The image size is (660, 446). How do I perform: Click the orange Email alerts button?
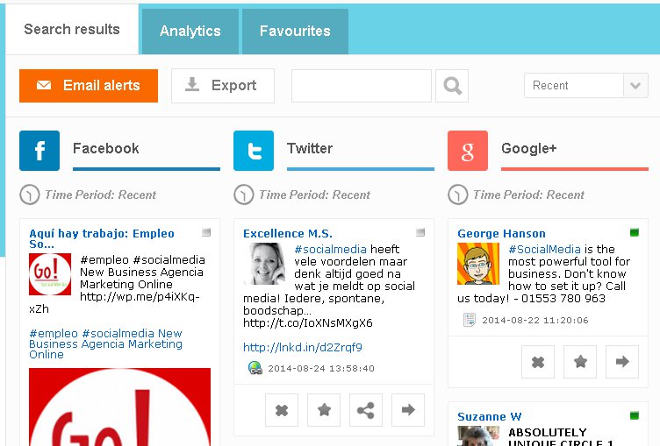point(89,86)
